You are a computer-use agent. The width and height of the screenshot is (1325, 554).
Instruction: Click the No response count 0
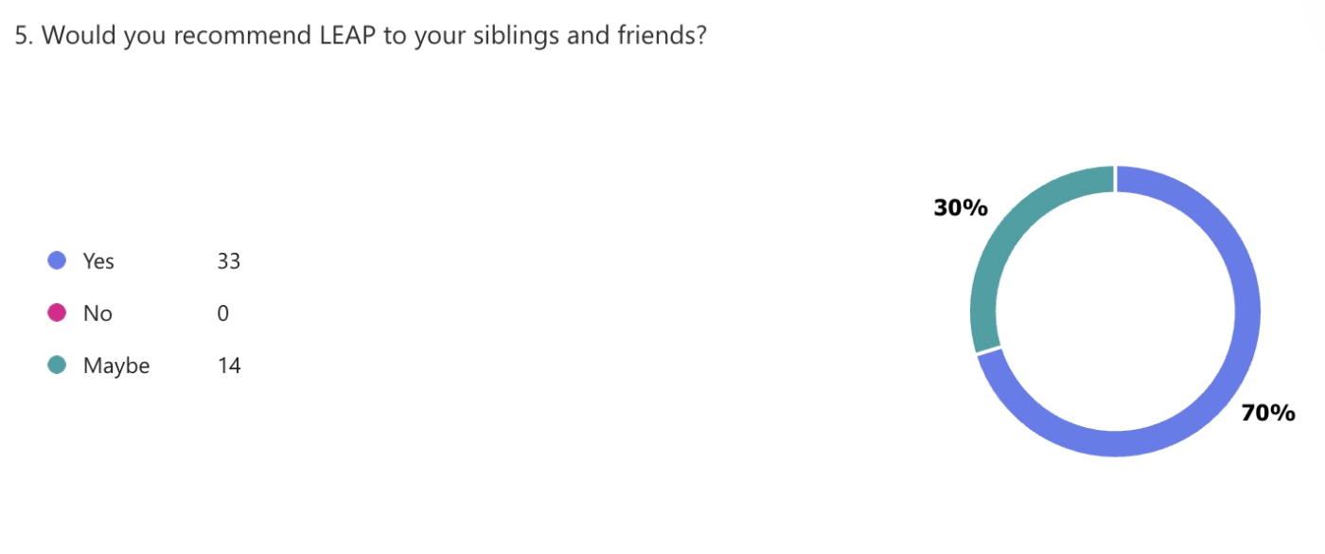[222, 313]
